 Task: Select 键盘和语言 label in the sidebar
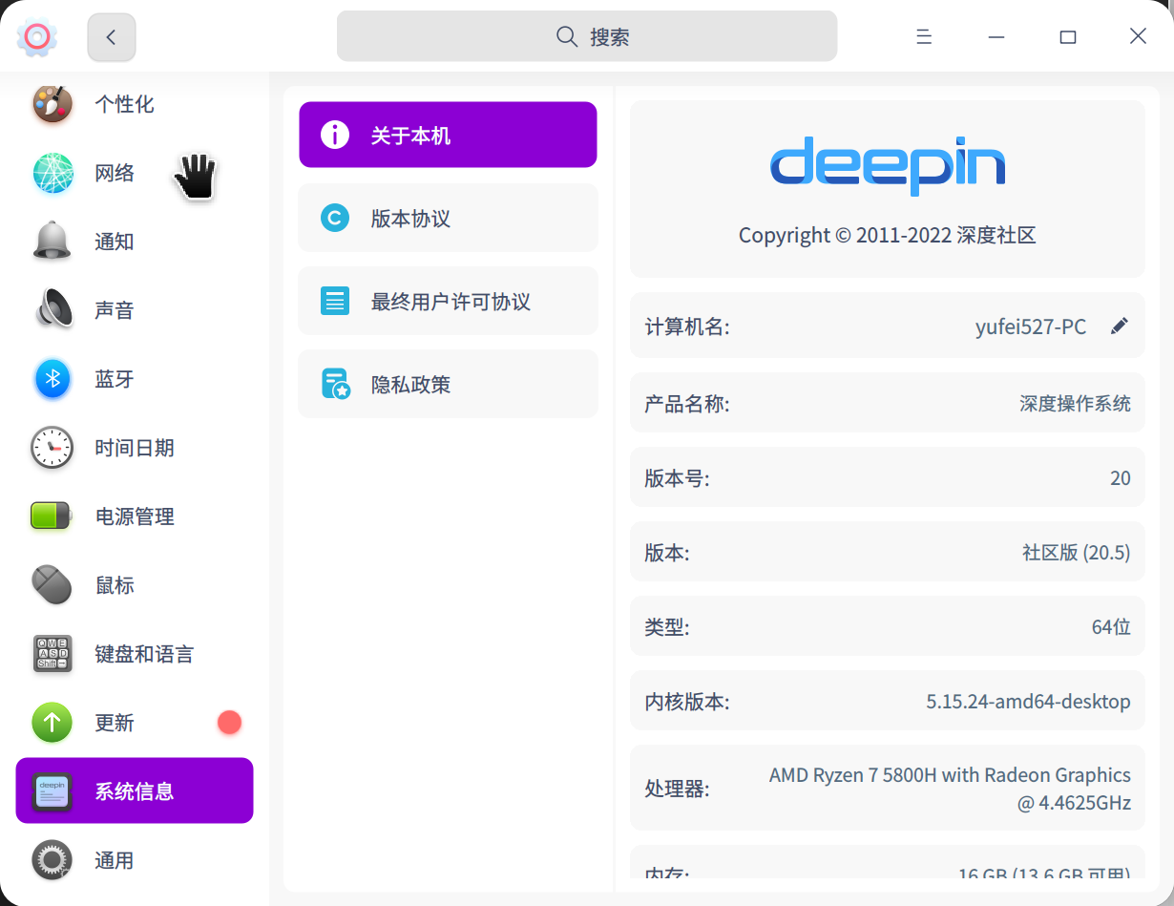(x=144, y=654)
